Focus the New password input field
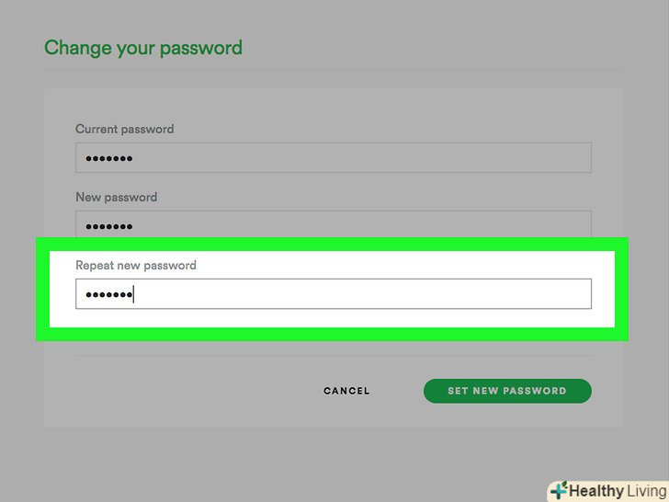Screen dimensions: 669x502 [333, 224]
